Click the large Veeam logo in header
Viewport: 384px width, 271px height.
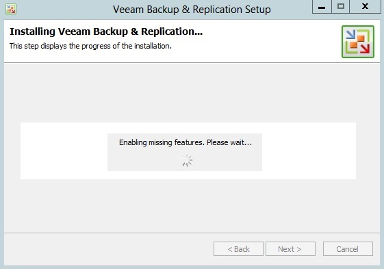point(358,42)
